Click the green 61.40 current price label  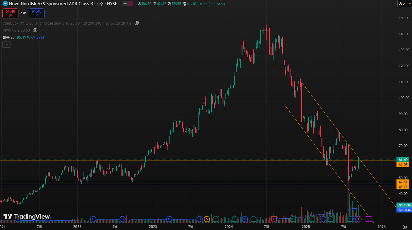tap(403, 160)
